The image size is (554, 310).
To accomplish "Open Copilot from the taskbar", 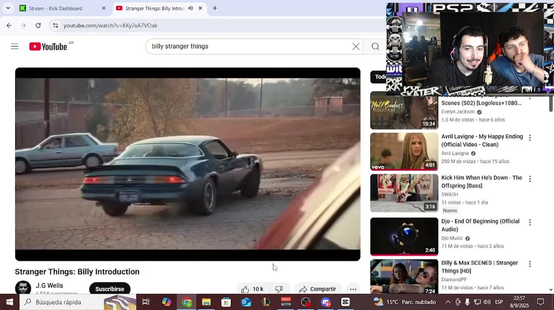I will tap(167, 302).
